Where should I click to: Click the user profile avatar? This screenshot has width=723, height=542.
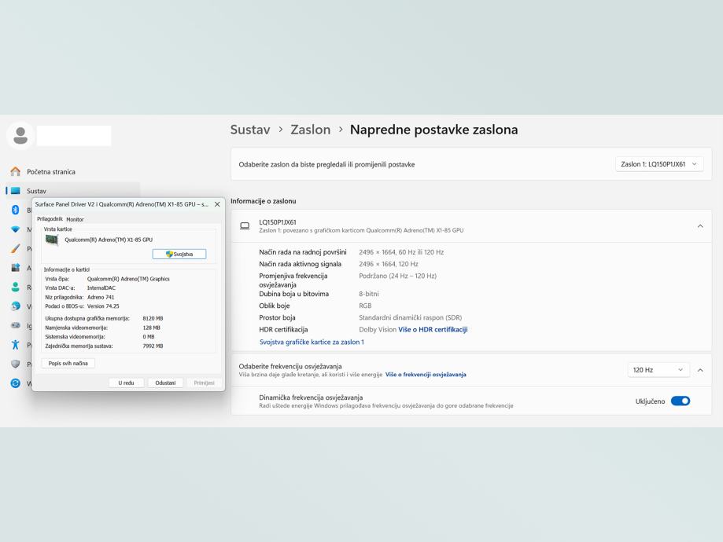point(20,136)
